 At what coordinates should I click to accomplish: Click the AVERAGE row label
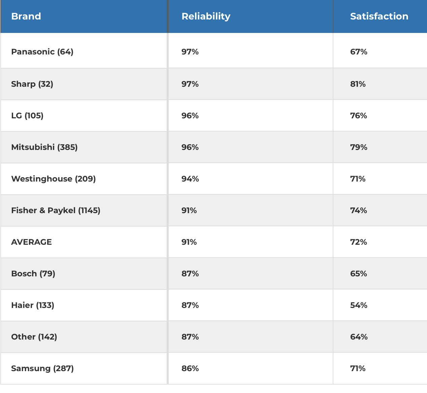click(x=31, y=242)
